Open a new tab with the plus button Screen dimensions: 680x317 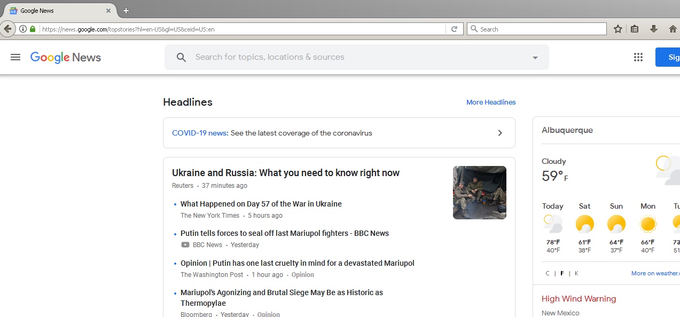point(126,11)
